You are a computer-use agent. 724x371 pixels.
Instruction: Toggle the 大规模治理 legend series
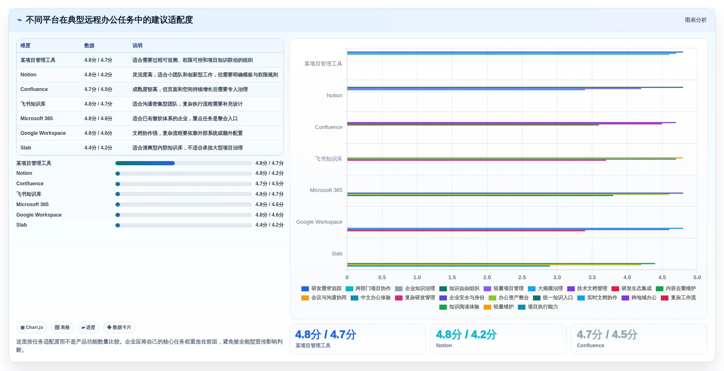click(546, 288)
